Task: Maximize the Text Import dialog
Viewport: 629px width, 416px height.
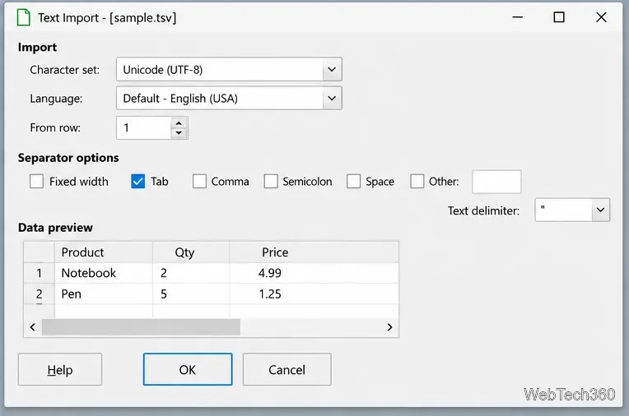Action: (559, 17)
